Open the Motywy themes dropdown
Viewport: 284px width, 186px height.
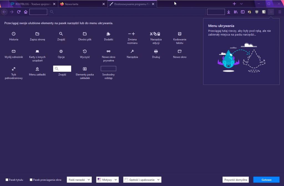click(x=107, y=180)
